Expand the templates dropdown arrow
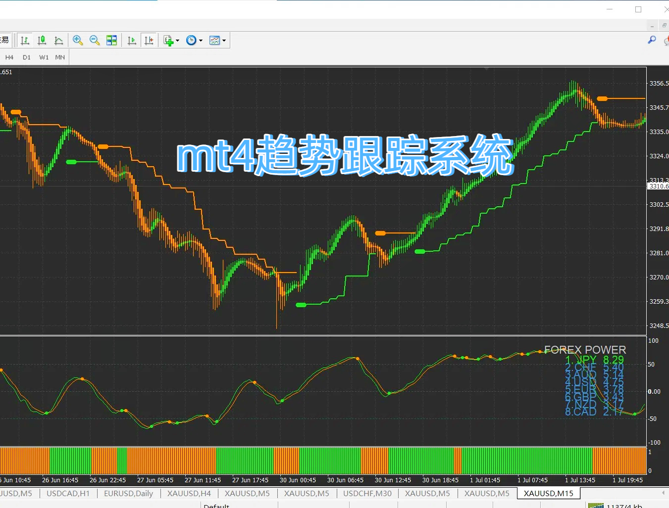The height and width of the screenshot is (508, 669). pos(224,41)
